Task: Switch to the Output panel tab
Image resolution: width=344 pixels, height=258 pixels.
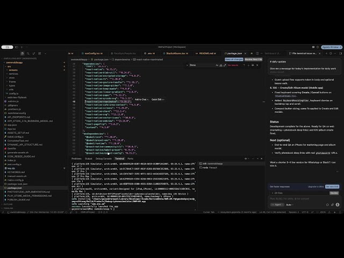Action: [88, 159]
